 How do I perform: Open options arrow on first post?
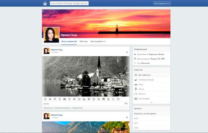[127, 52]
